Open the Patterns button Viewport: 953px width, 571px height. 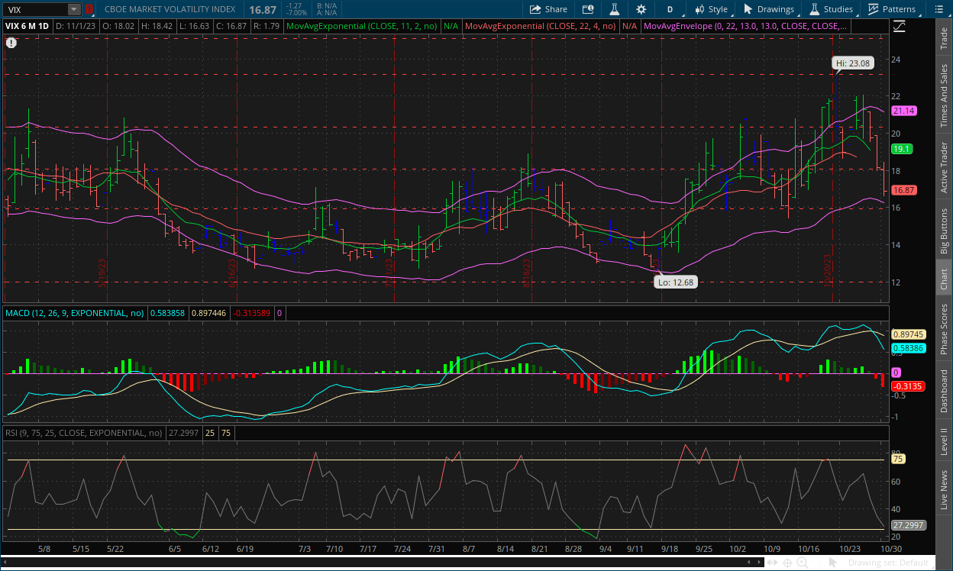(x=891, y=9)
